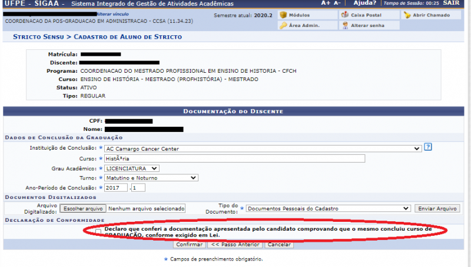Click the Tempo de Sessão timer
471x267 pixels.
point(411,3)
